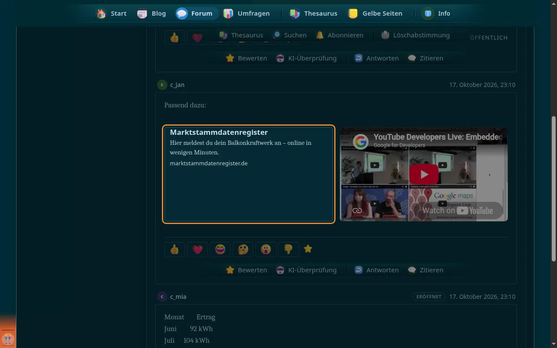The image size is (557, 348).
Task: Click Zitieren in the post above c_jan's
Action: point(425,58)
